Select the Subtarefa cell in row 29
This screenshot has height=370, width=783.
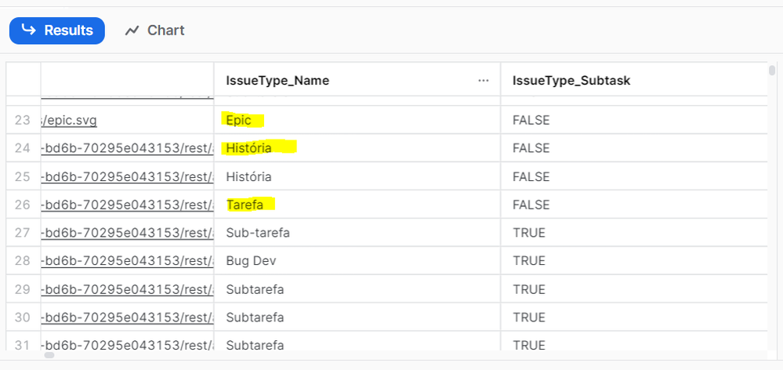click(x=357, y=288)
